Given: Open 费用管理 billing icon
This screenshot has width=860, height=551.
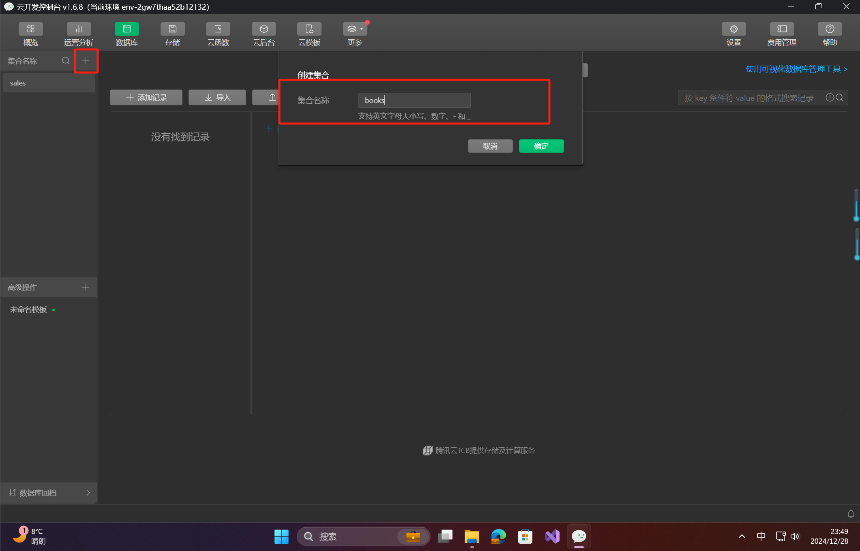Looking at the screenshot, I should pos(781,29).
